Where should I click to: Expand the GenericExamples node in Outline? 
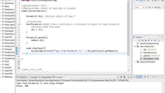click(135, 62)
